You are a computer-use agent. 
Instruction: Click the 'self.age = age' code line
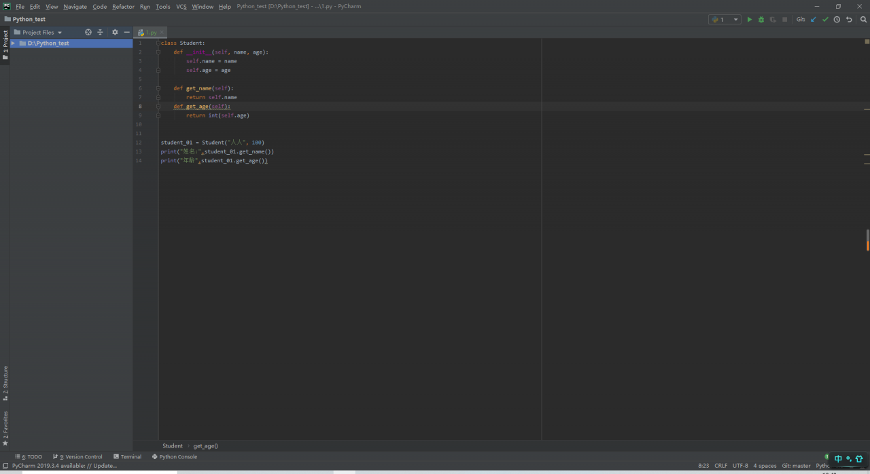208,70
